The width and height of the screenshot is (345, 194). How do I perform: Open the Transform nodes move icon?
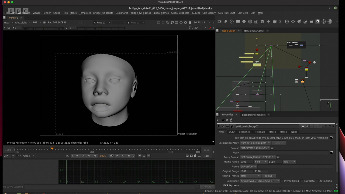pos(268,22)
